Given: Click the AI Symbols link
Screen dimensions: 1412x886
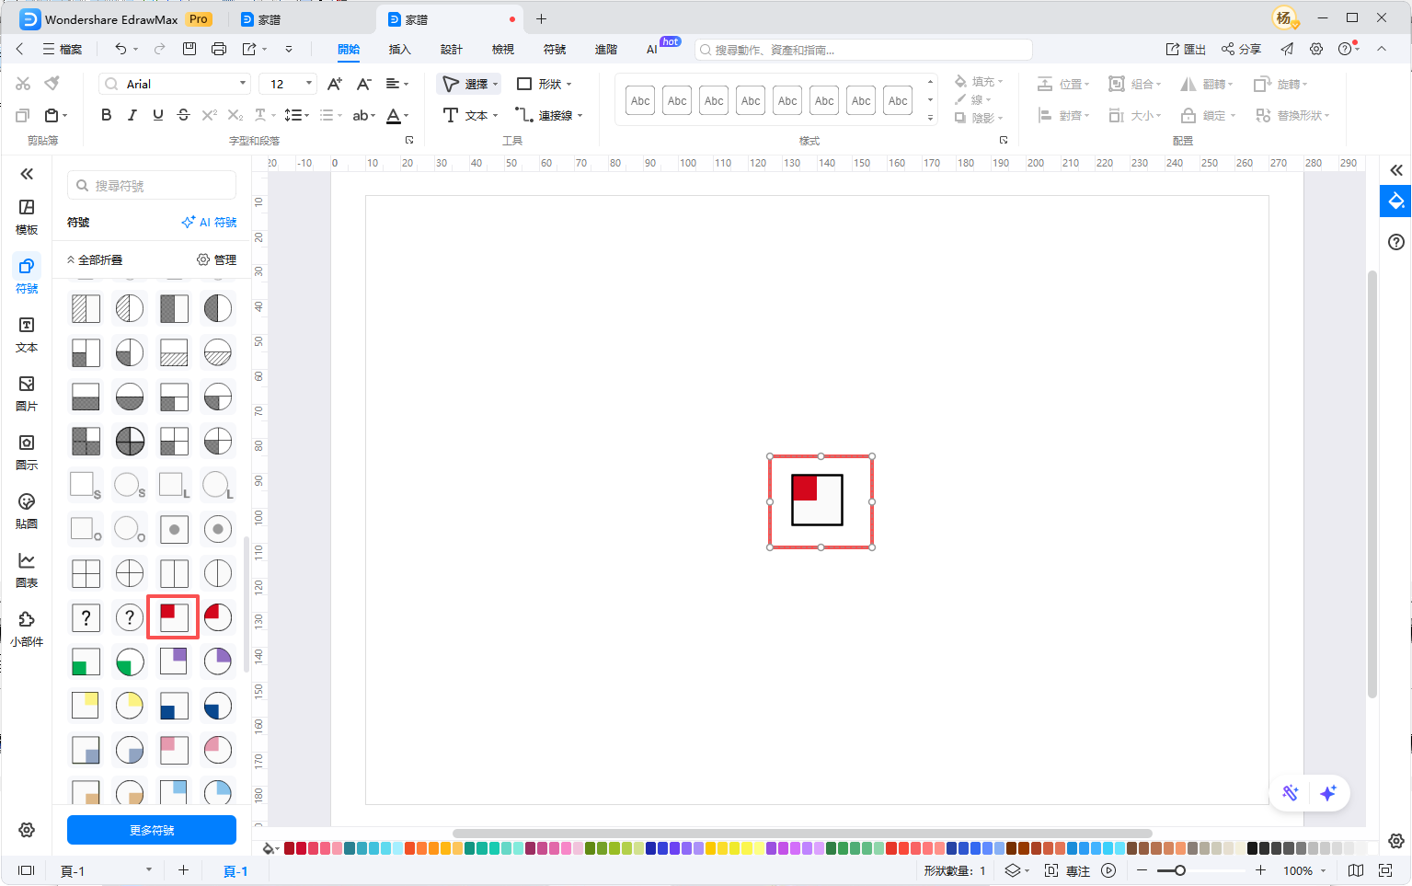Looking at the screenshot, I should [210, 222].
